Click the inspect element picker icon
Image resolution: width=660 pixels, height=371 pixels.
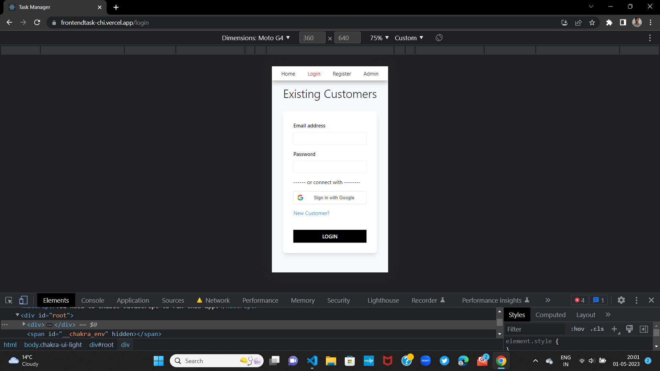9,300
